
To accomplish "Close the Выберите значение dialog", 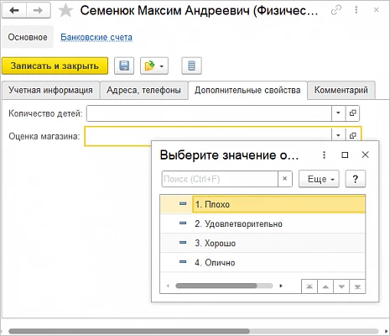I will point(365,155).
